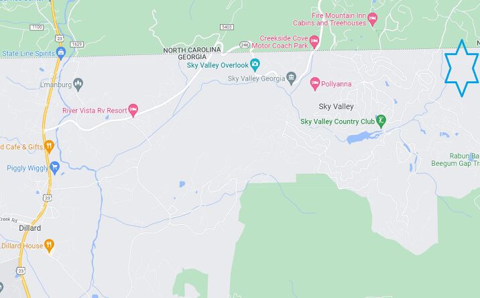Select the River Vista Rv Resort pin
Viewport: 480px width, 298px height.
133,110
